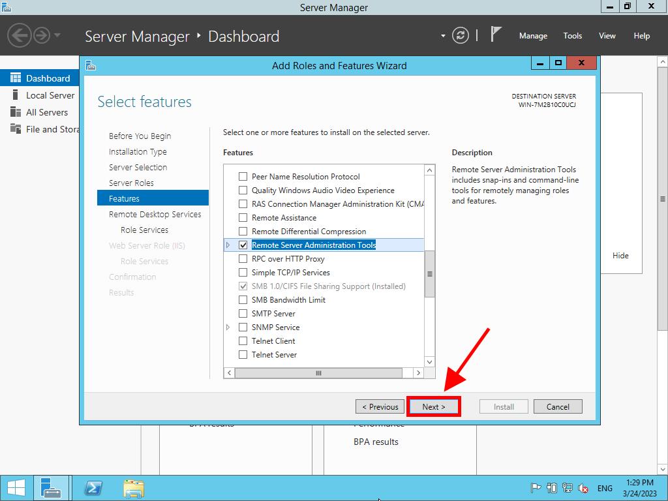This screenshot has width=668, height=501.
Task: Click the Next button
Action: tap(434, 406)
